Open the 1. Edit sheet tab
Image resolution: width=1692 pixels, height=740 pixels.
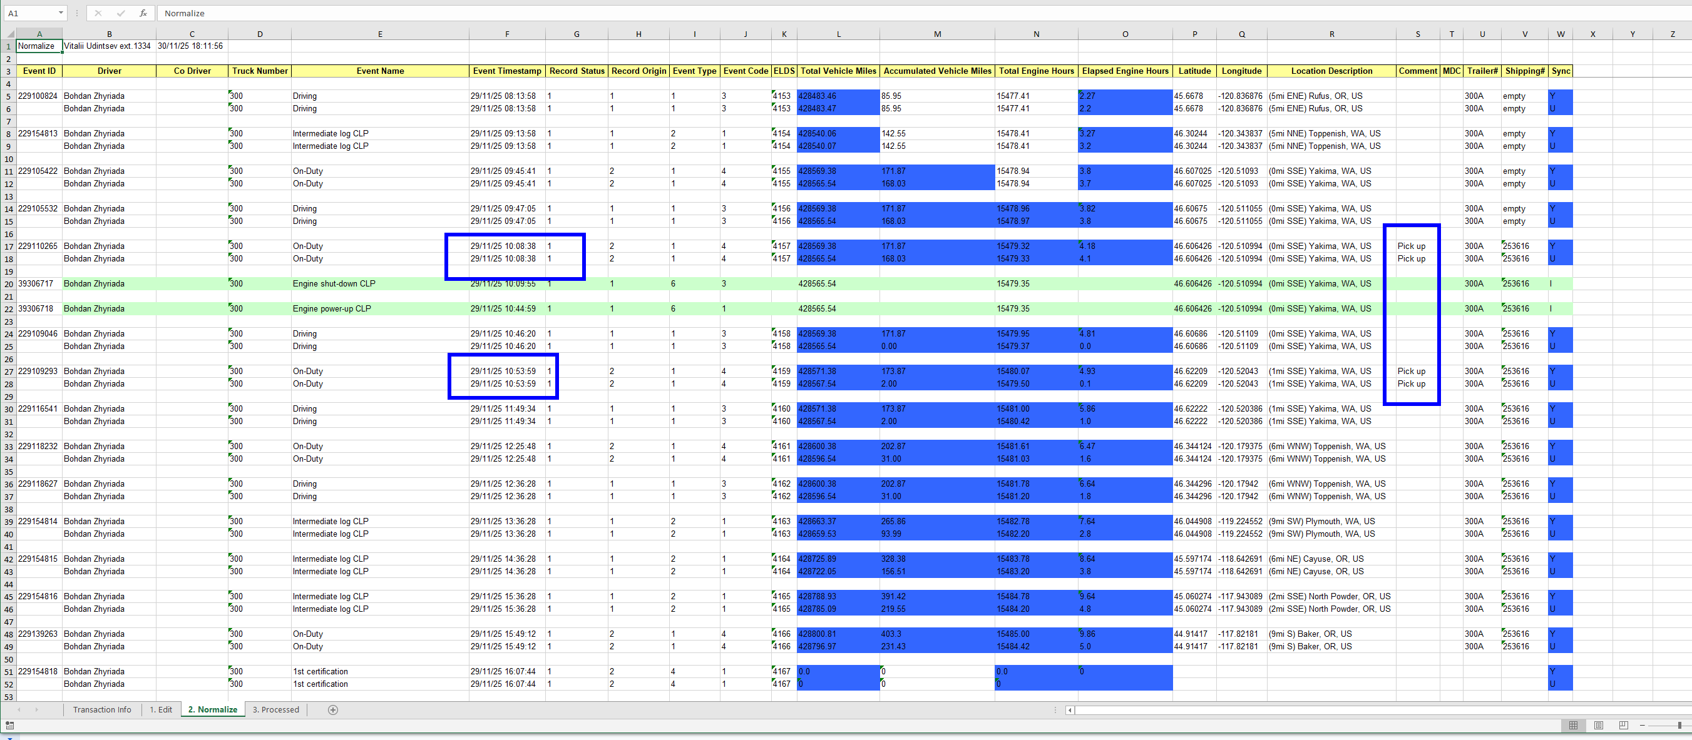pyautogui.click(x=161, y=710)
